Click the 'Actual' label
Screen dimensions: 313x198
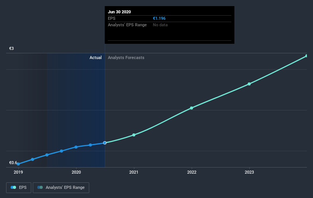click(95, 57)
